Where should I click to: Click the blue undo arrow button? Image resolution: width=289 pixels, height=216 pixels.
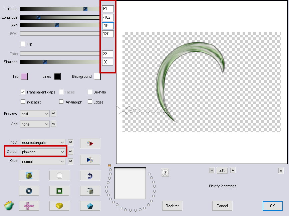click(90, 175)
